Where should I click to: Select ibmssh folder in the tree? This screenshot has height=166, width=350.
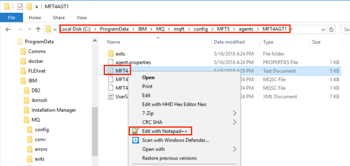tap(39, 100)
